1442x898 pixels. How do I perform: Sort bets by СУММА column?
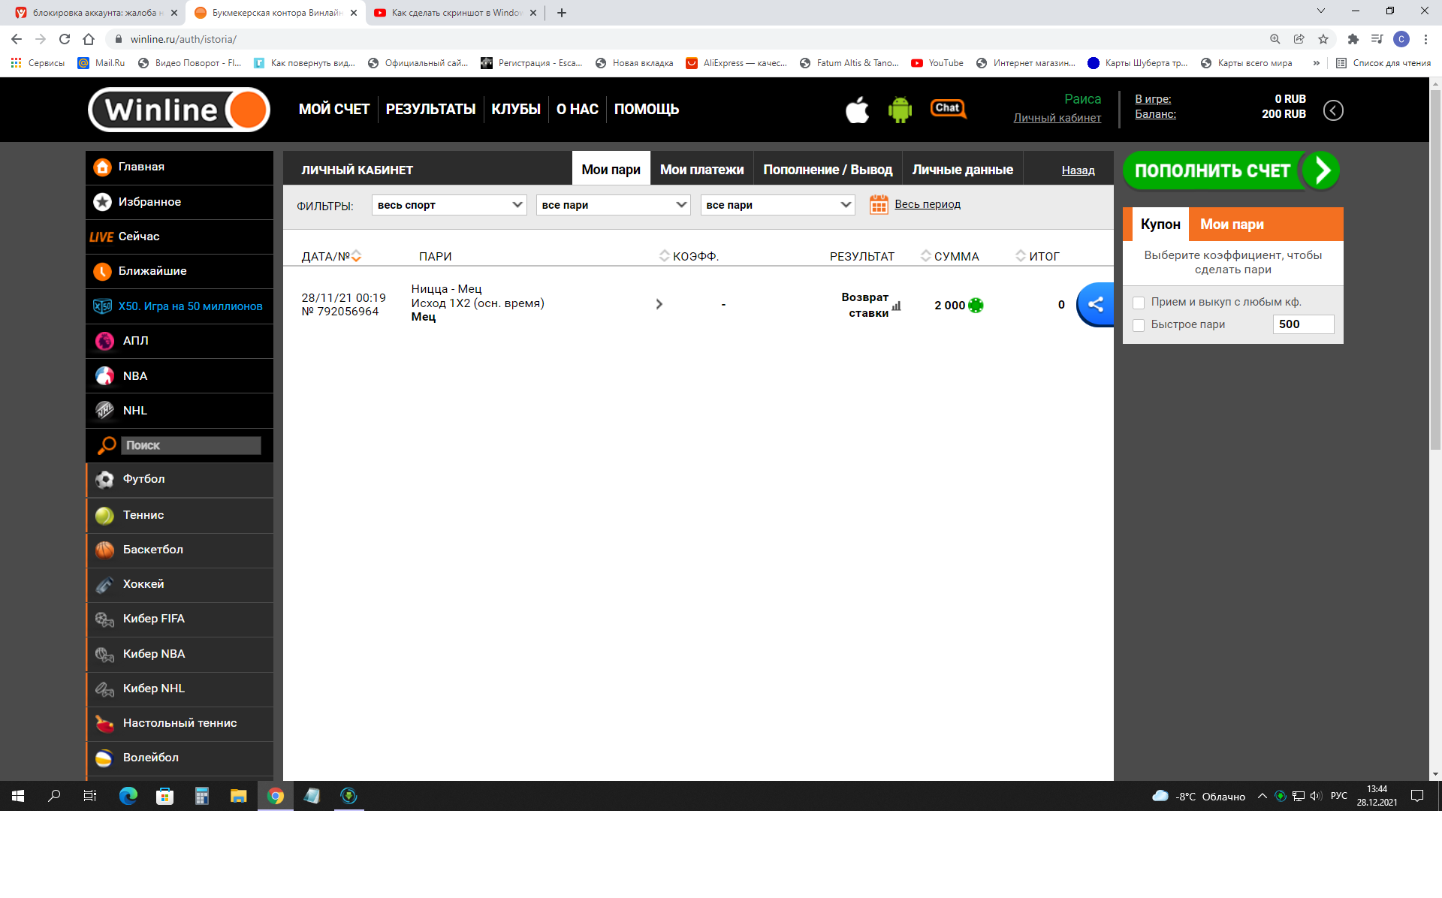pyautogui.click(x=951, y=256)
